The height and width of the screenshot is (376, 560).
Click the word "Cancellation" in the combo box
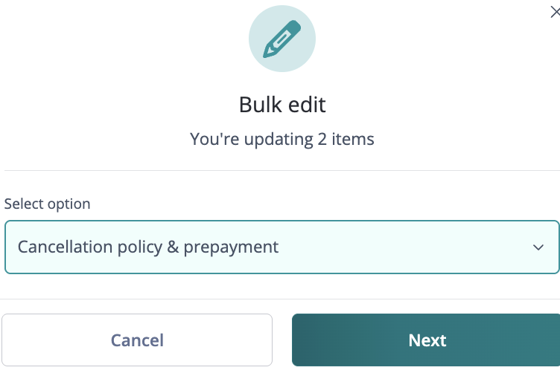point(65,247)
